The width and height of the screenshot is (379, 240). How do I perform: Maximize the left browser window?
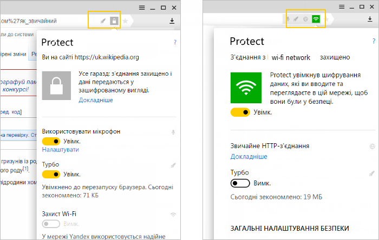(x=164, y=8)
